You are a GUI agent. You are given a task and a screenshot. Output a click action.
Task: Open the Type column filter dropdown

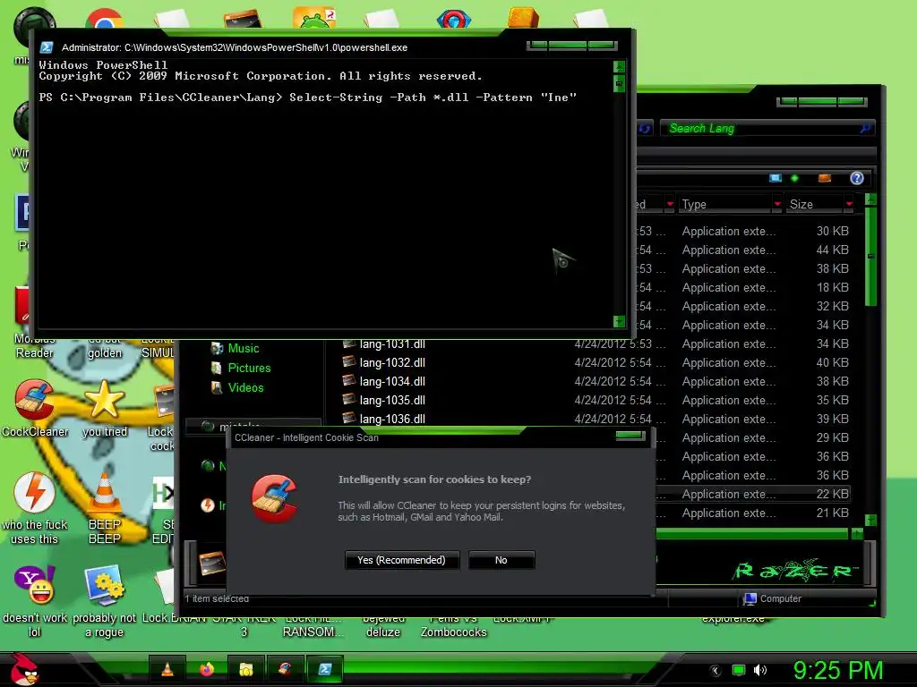(x=777, y=204)
